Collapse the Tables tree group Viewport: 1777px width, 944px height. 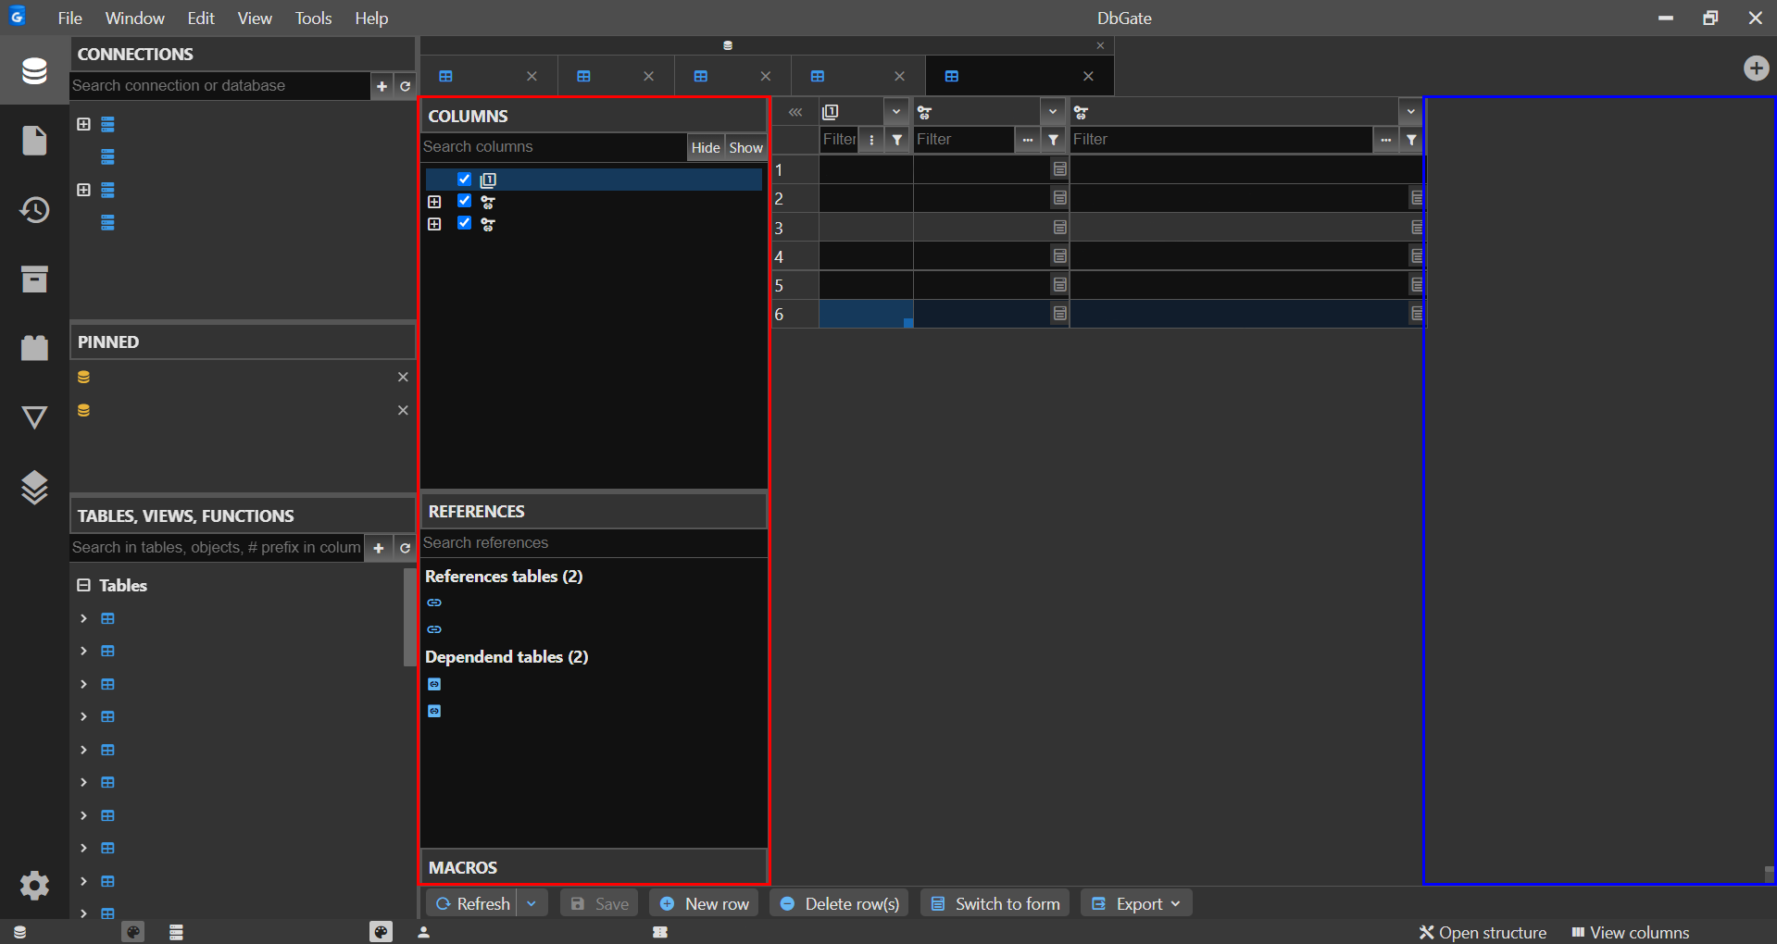(x=83, y=585)
